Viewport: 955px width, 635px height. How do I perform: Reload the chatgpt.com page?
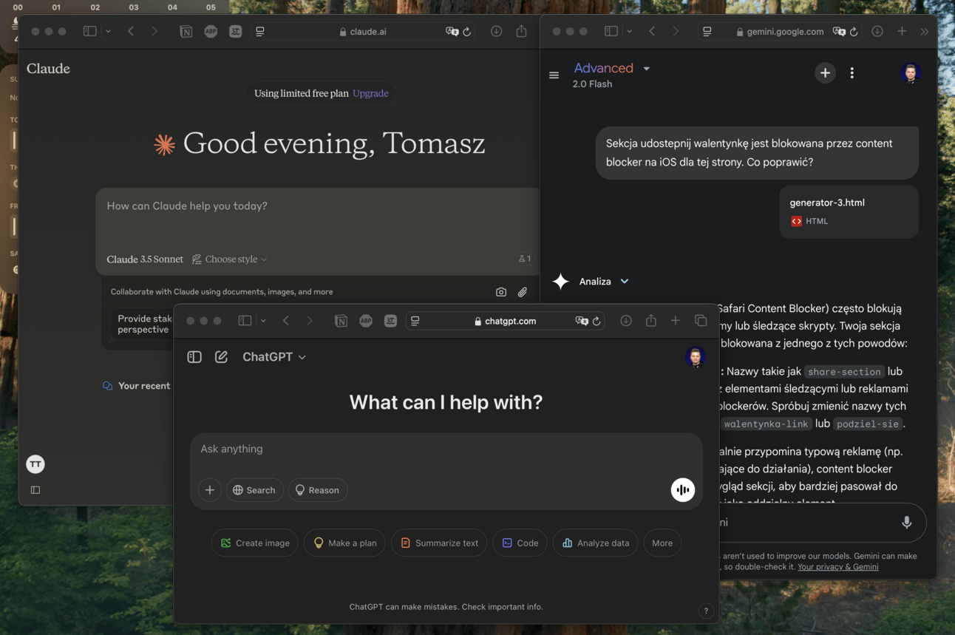[597, 321]
